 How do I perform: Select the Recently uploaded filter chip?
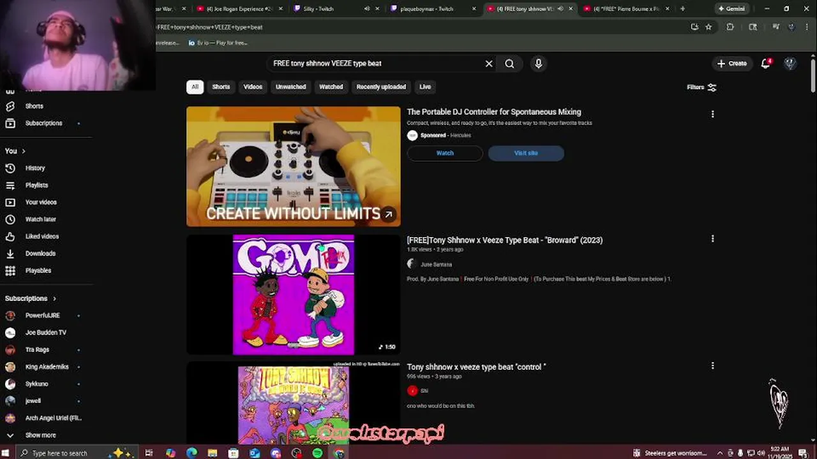381,87
